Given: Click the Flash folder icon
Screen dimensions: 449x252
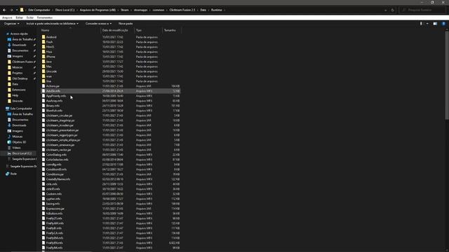Looking at the screenshot, I should 43,42.
